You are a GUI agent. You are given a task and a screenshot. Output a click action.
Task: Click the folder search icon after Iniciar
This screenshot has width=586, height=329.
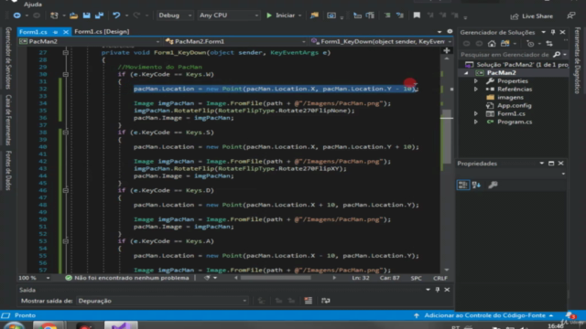(314, 16)
